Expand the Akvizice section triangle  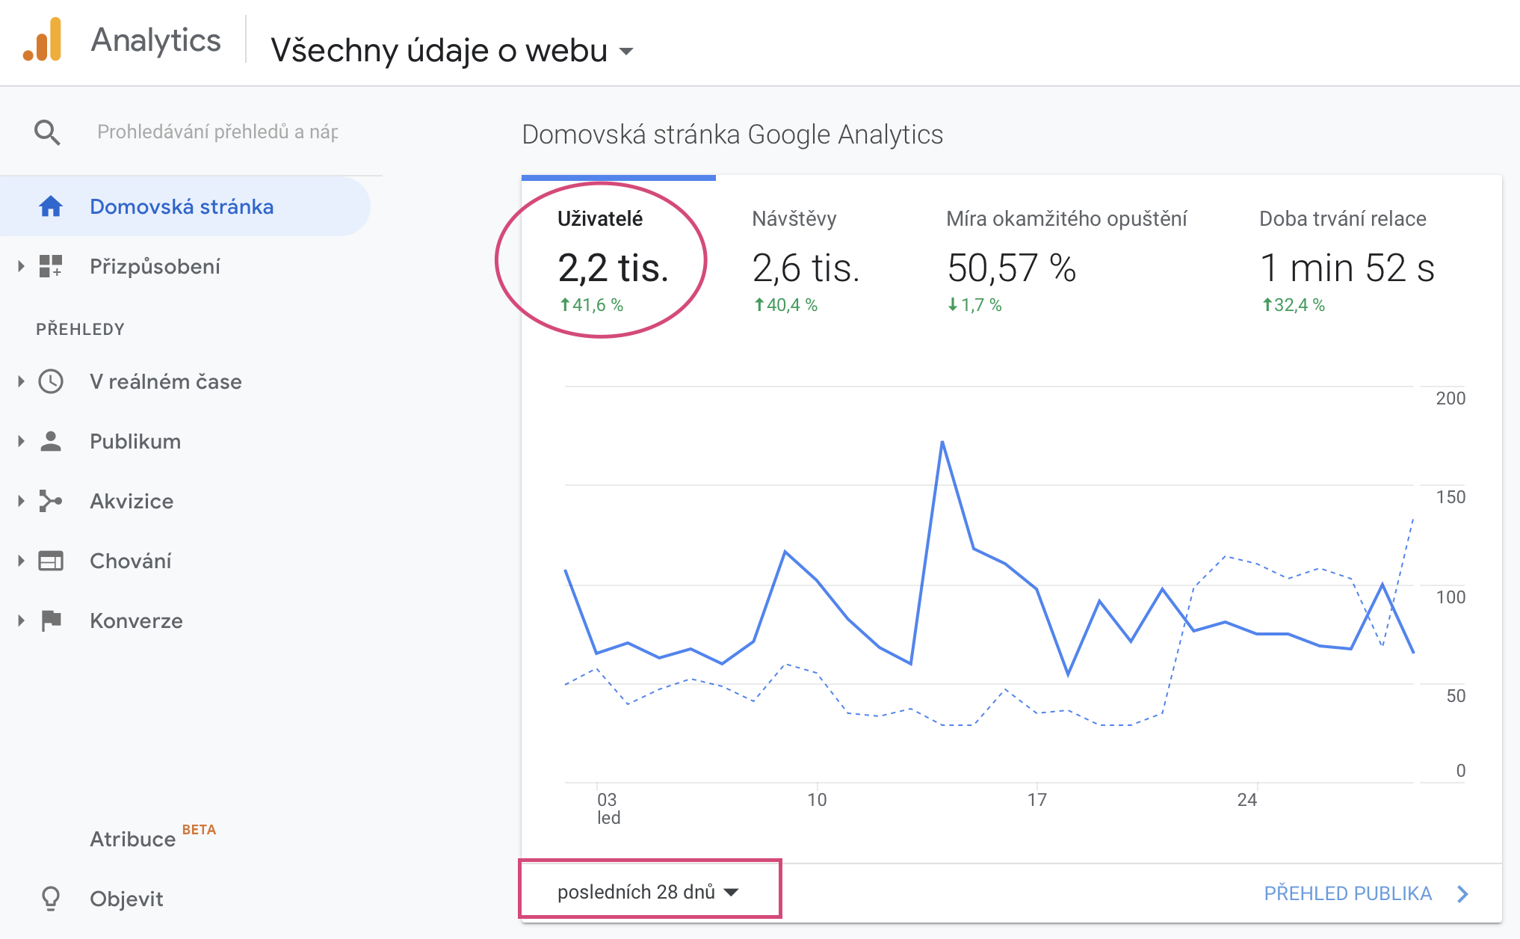click(21, 501)
